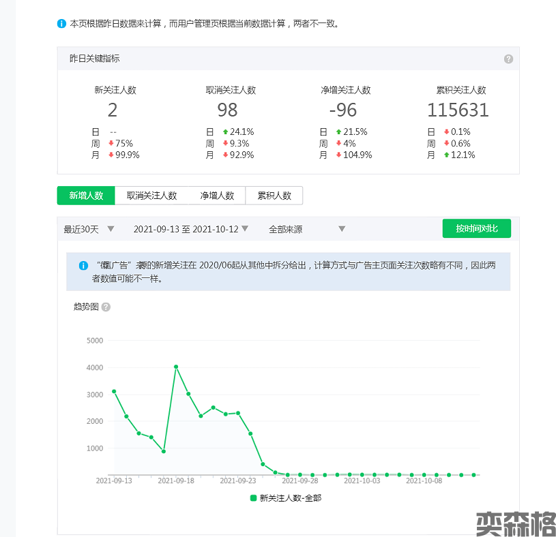Show the 累积人数 tab

(274, 196)
